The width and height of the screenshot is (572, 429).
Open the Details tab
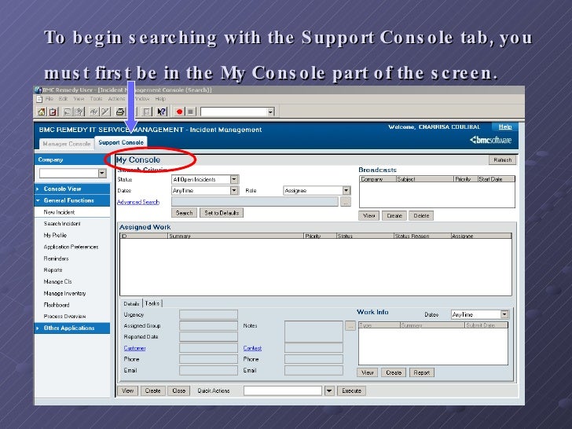pyautogui.click(x=131, y=303)
